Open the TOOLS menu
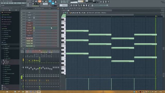 23,3
